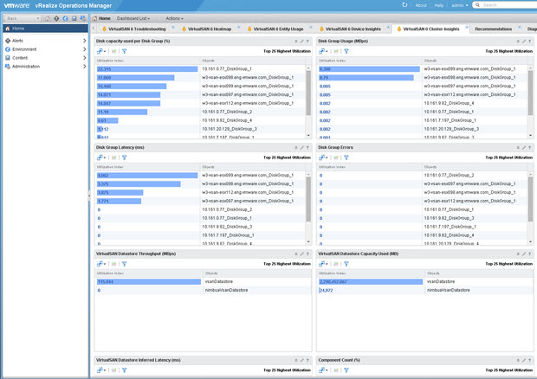Screen dimensions: 537x379
Task: Click edit pencil on VirtualSAN Datastore Throughput widget
Action: click(301, 254)
